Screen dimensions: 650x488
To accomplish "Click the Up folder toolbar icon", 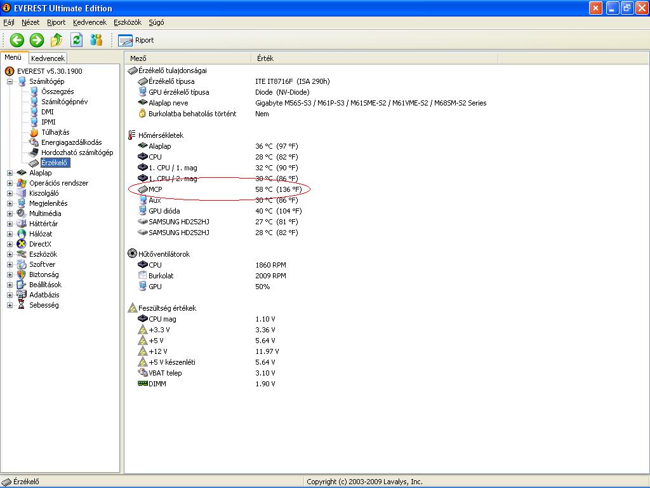I will pos(56,40).
